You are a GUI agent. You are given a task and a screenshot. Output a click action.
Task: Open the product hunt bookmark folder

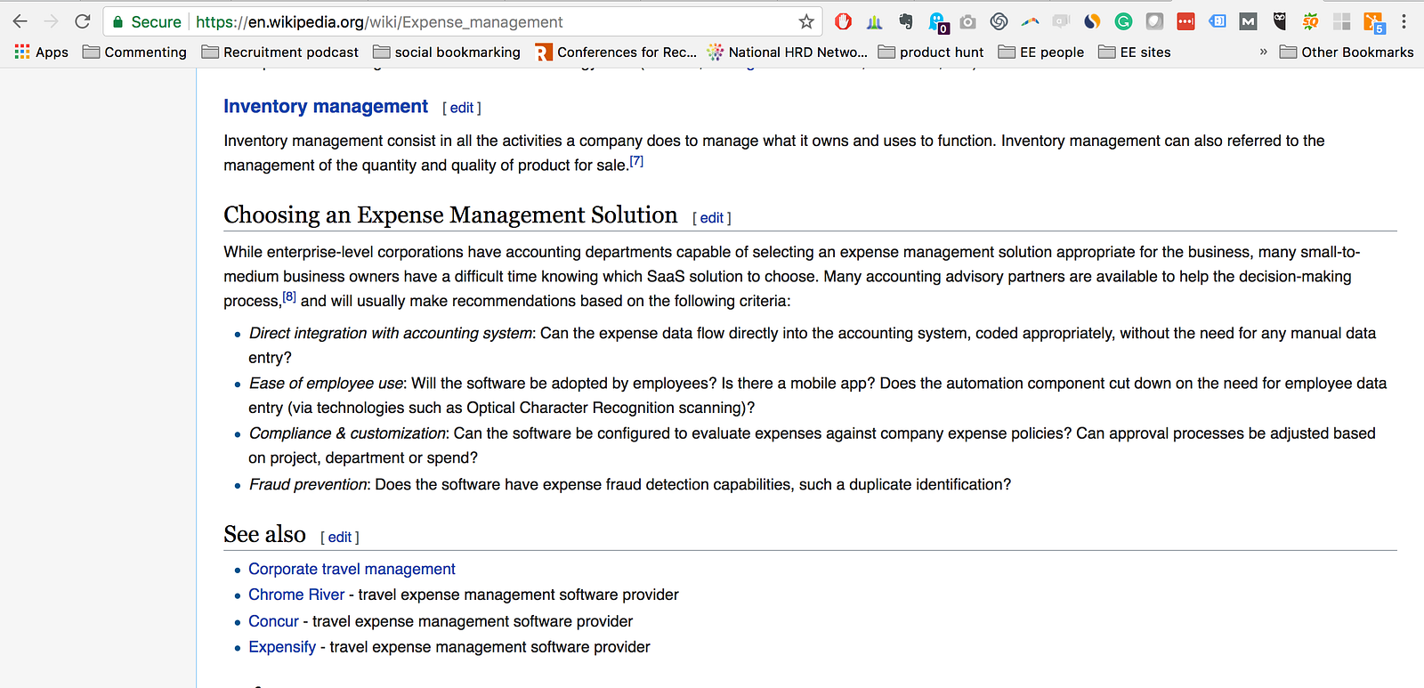click(x=931, y=52)
